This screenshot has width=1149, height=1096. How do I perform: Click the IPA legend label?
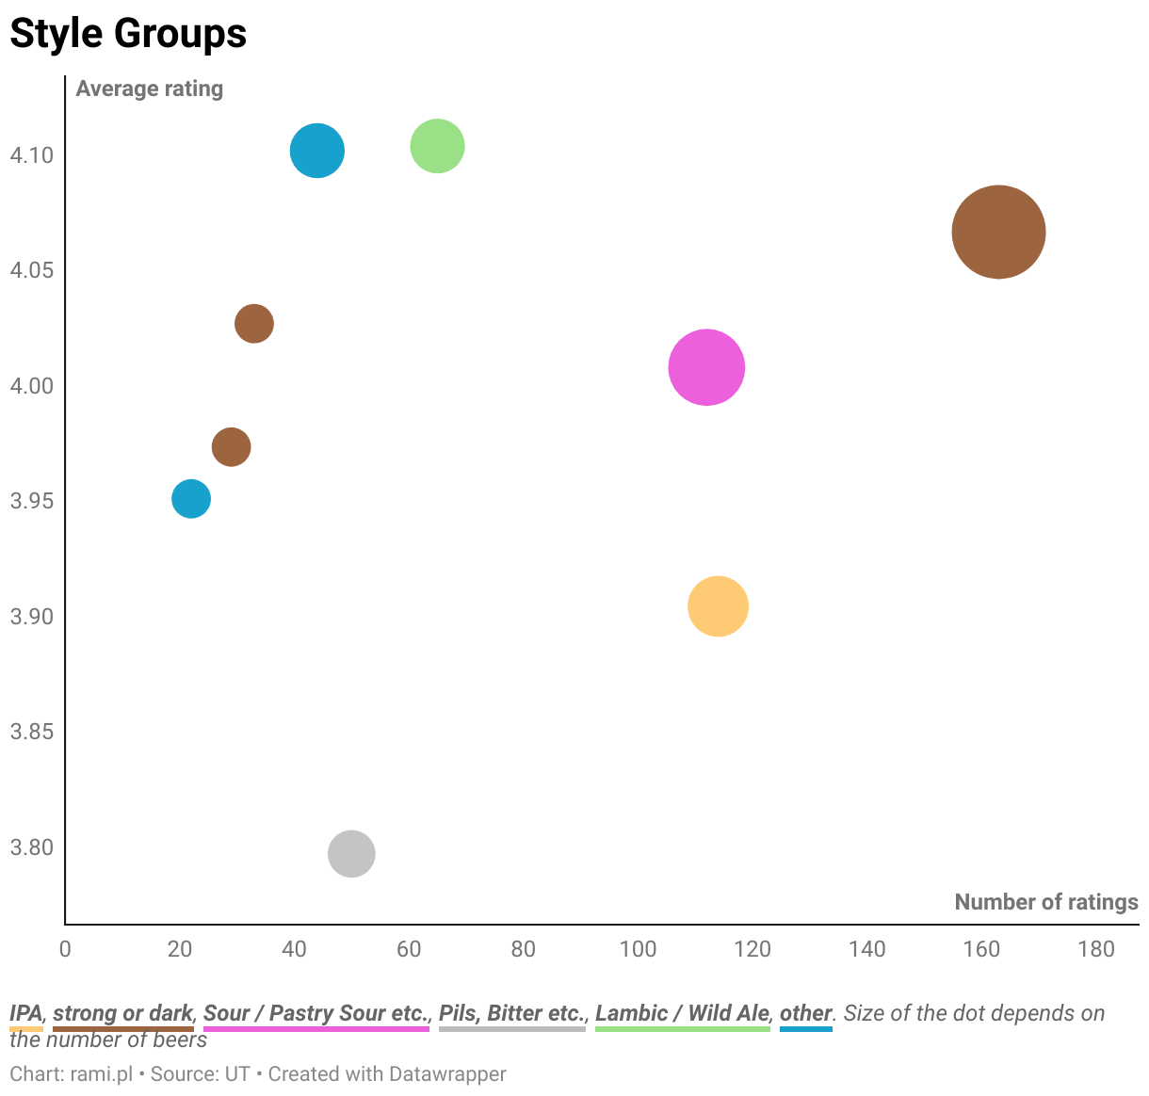point(26,1013)
